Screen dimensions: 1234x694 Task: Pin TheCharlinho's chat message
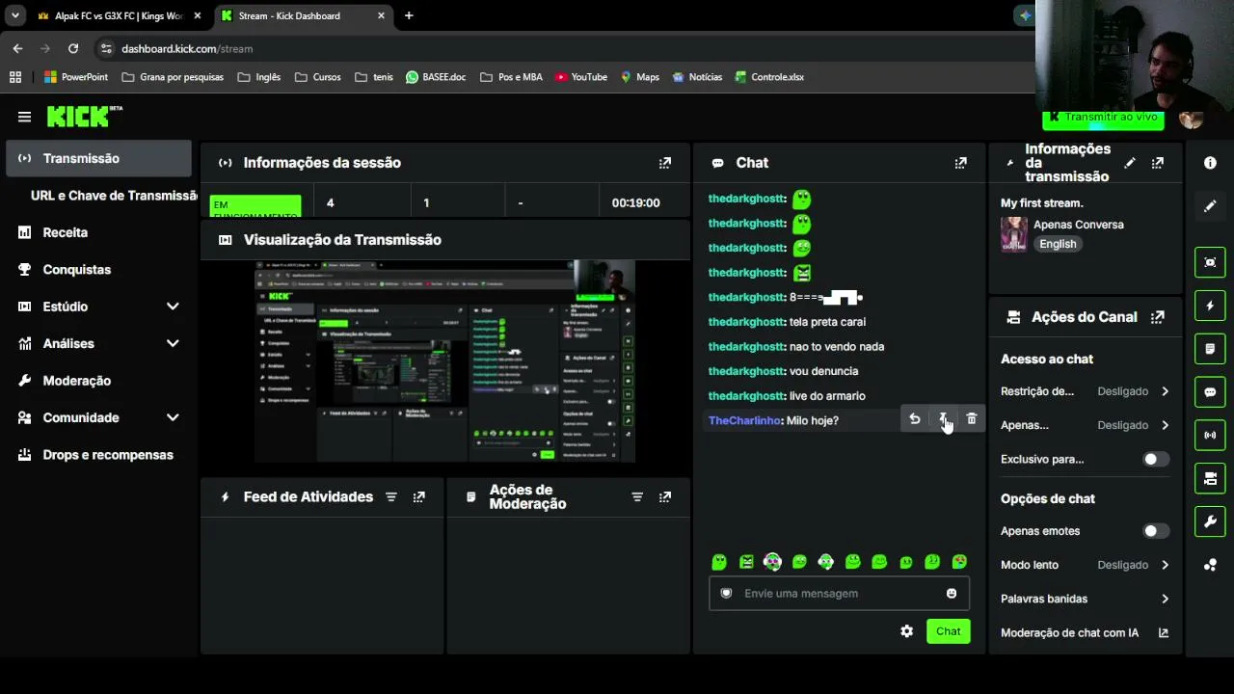pos(943,419)
